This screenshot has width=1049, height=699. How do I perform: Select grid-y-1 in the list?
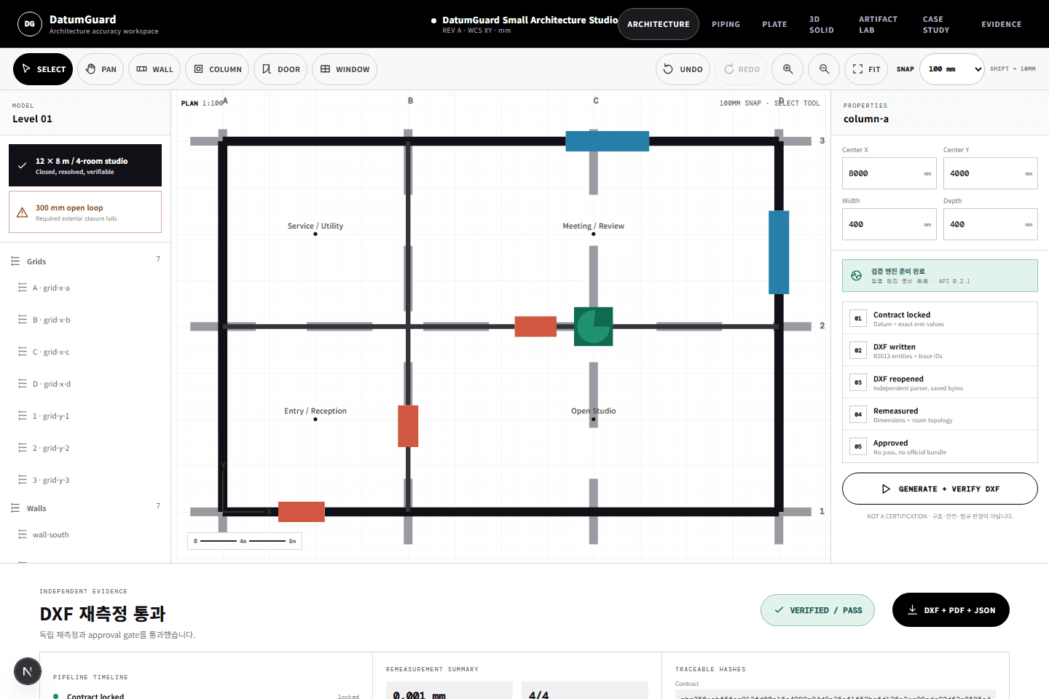click(85, 416)
